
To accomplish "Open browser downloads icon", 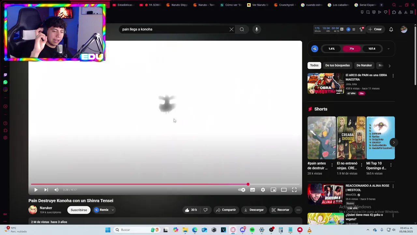I will (406, 12).
